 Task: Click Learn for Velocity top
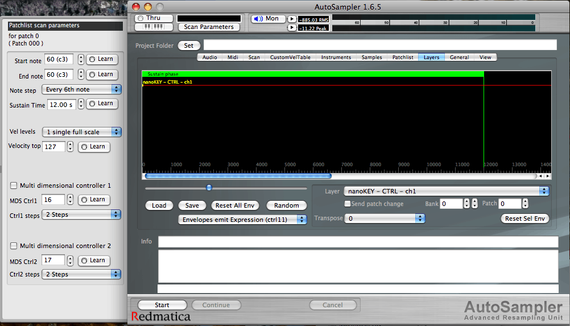tap(94, 147)
